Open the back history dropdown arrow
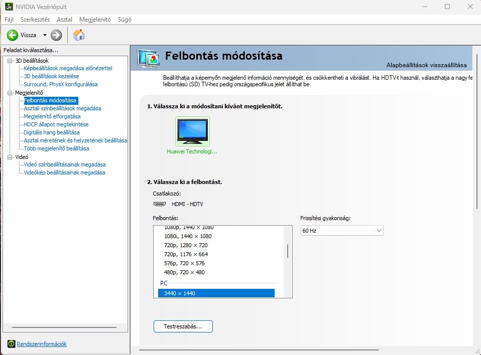Screen dimensions: 481x355 pyautogui.click(x=45, y=35)
